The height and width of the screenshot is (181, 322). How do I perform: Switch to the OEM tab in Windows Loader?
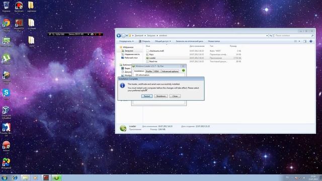pos(156,71)
